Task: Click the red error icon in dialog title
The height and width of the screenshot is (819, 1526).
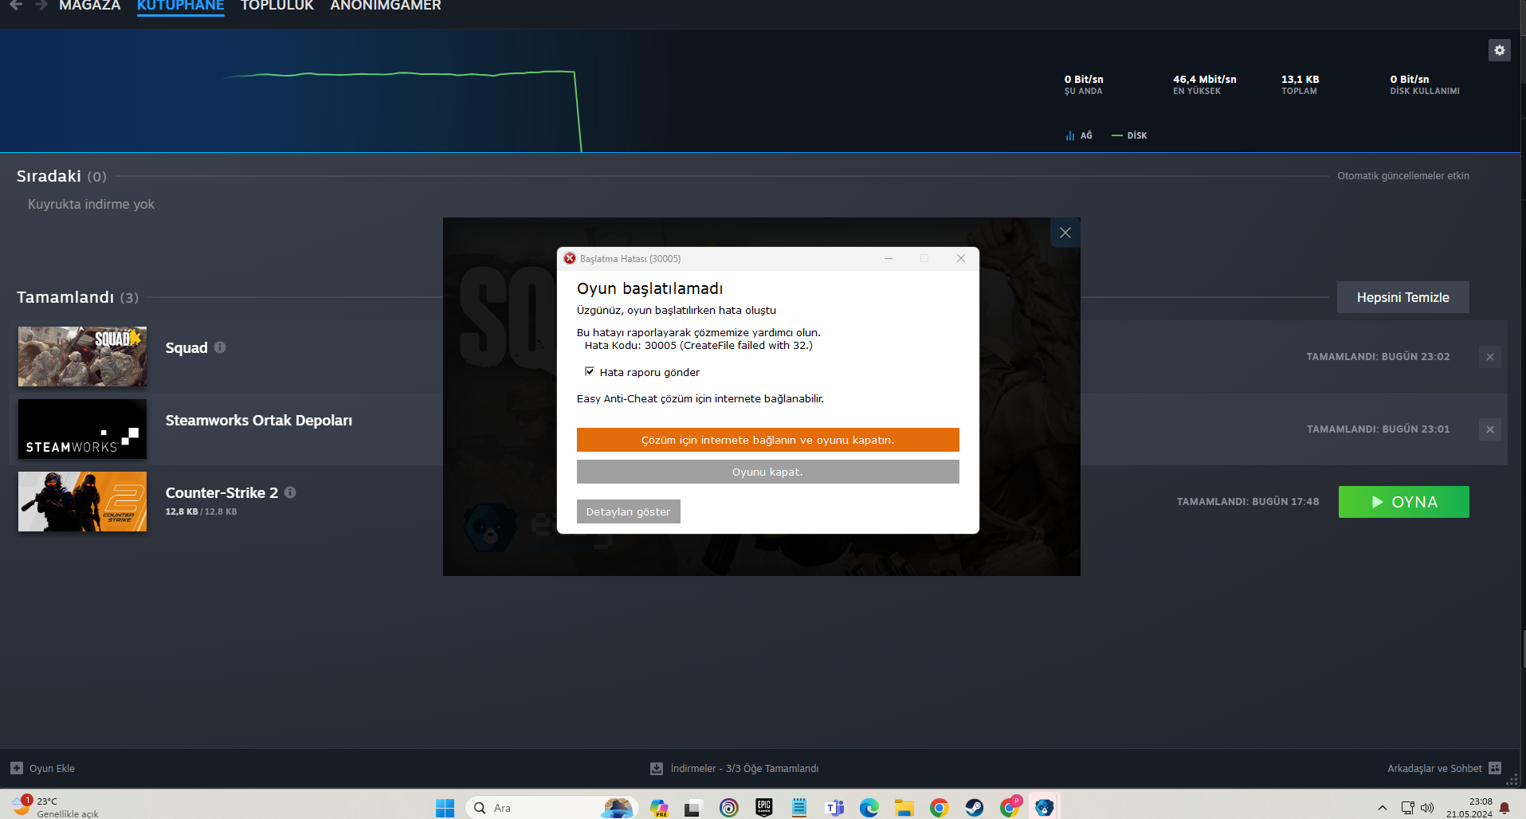Action: (x=570, y=258)
